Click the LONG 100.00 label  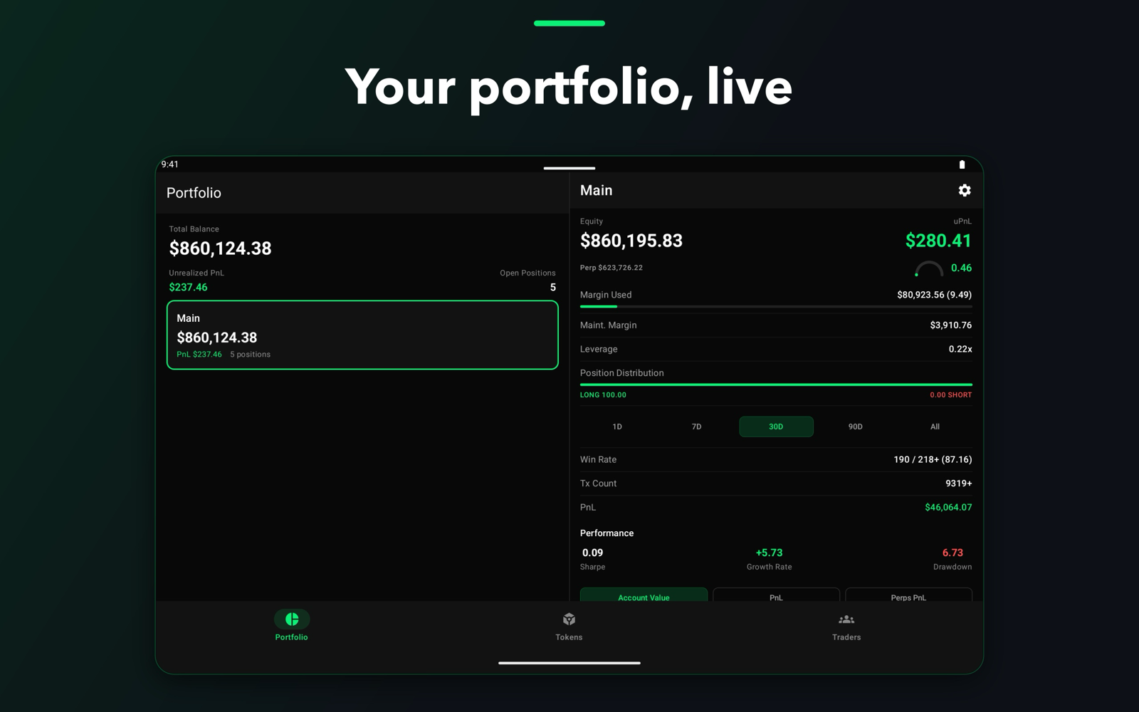603,394
